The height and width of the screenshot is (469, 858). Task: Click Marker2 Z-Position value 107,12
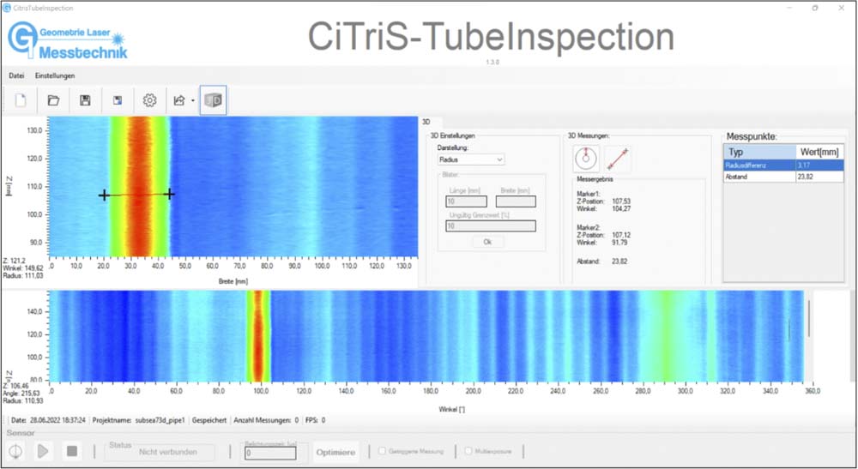pyautogui.click(x=621, y=235)
